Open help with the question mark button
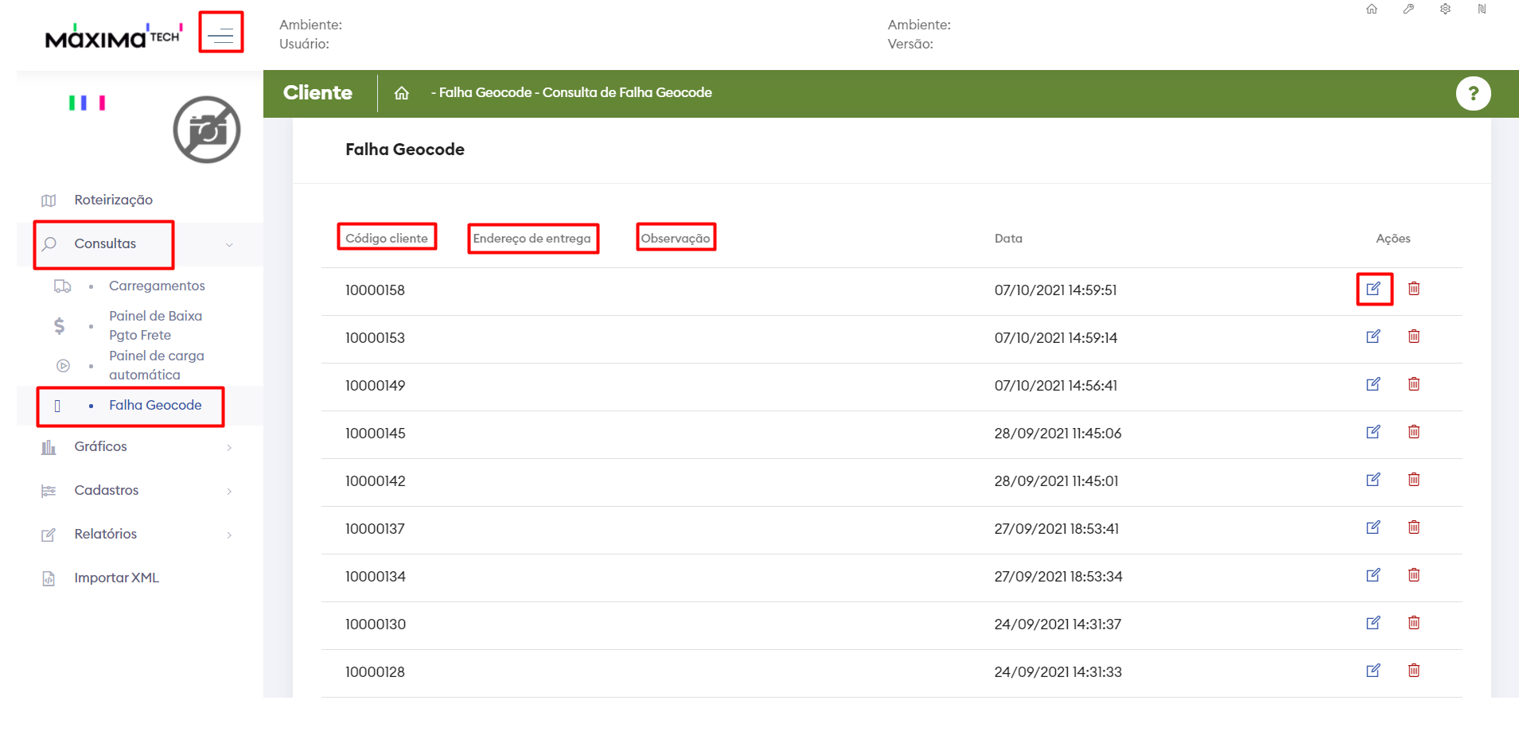The image size is (1519, 747). (x=1473, y=94)
